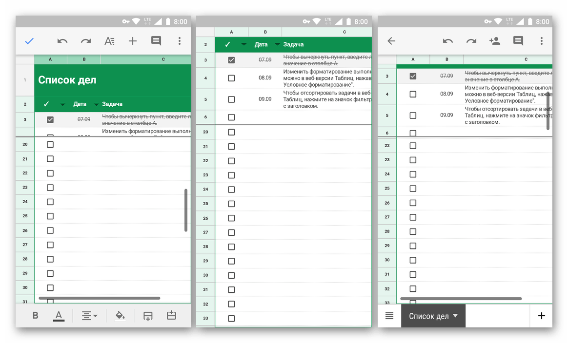Screen dimensions: 568x343
Task: Click the horizontal scrollbar above the Bold toolbar
Action: [99, 298]
